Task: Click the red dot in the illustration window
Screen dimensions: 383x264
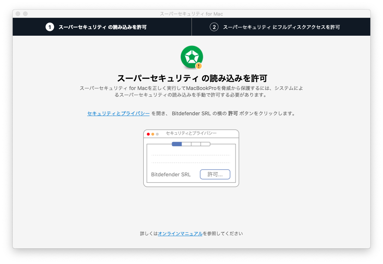Action: (x=148, y=134)
